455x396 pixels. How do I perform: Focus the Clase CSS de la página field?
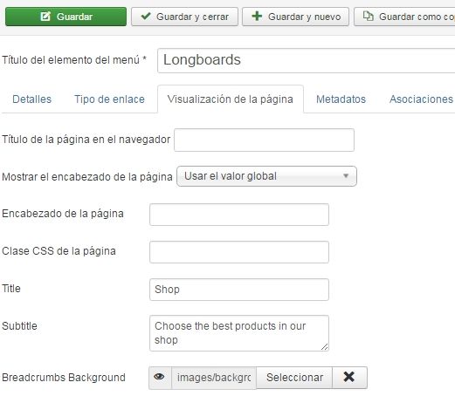[239, 252]
